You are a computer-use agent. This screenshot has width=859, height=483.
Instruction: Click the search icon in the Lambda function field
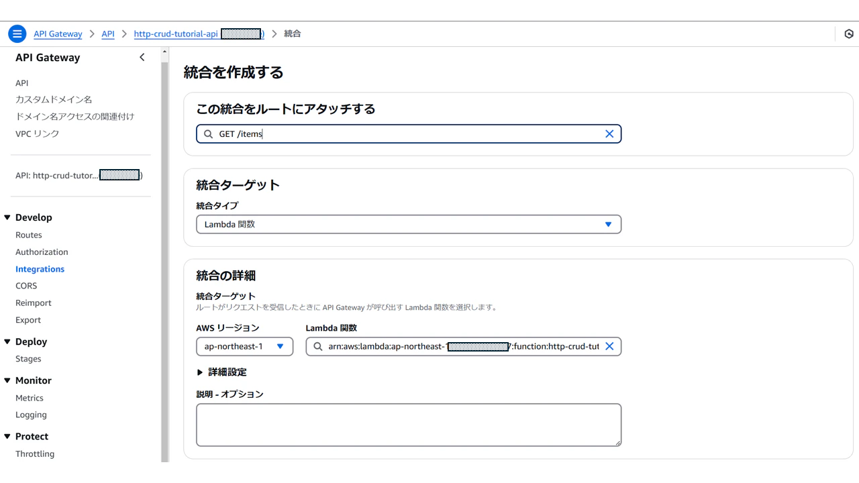point(317,347)
